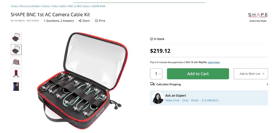The width and height of the screenshot is (277, 133).
Task: Expand the Add to Wish List dropdown
Action: pyautogui.click(x=251, y=74)
